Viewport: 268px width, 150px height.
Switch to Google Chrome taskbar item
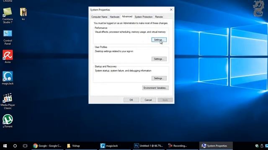pyautogui.click(x=47, y=146)
